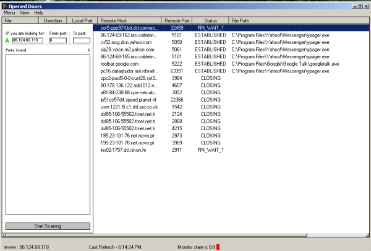Open the Help menu
371x251 pixels.
[39, 12]
